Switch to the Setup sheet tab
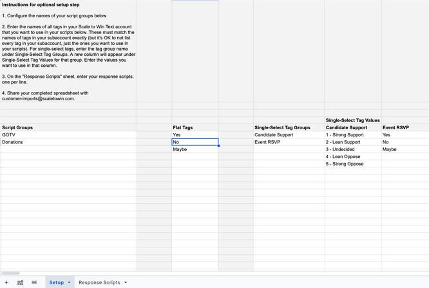This screenshot has width=429, height=288. click(56, 283)
